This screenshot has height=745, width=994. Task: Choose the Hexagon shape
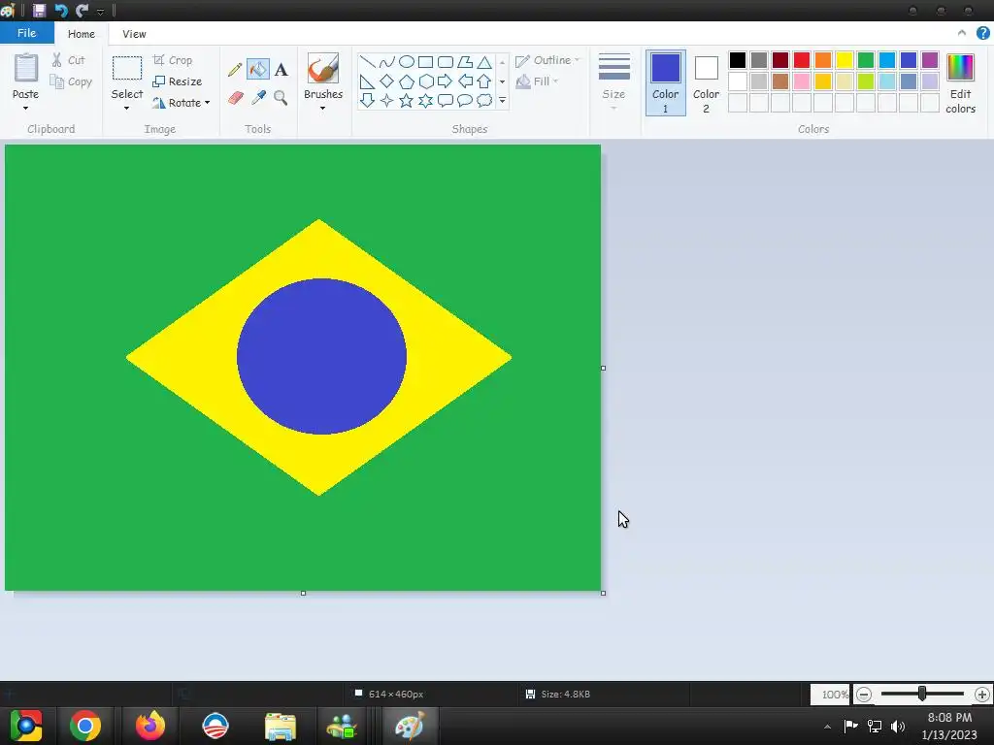tap(426, 81)
